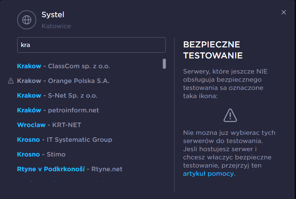Screen dimensions: 296x199
Task: Click the Katowice location label
Action: pos(56,26)
